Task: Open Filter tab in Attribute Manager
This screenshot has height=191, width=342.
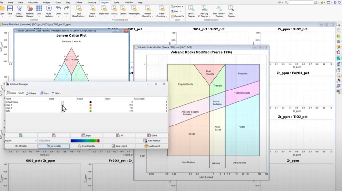Action: click(x=56, y=93)
